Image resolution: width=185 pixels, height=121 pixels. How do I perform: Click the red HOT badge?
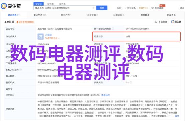pos(162,5)
